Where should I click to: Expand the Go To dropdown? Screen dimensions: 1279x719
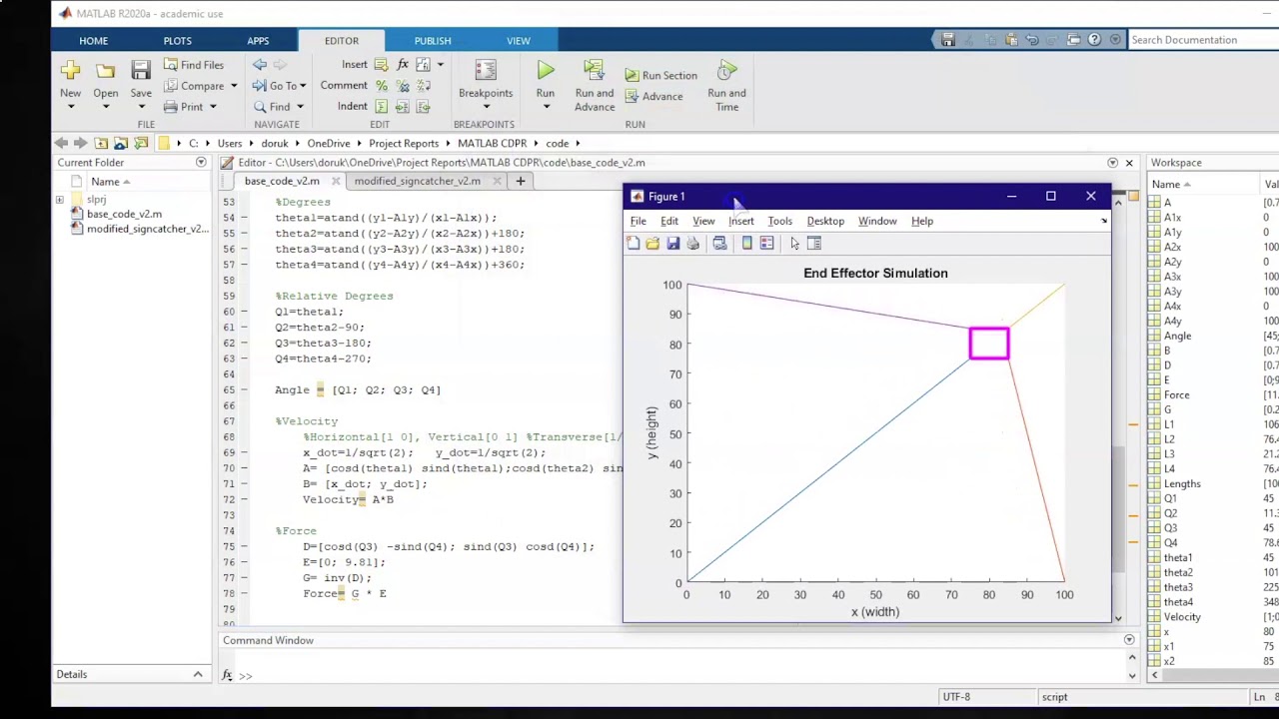(303, 86)
